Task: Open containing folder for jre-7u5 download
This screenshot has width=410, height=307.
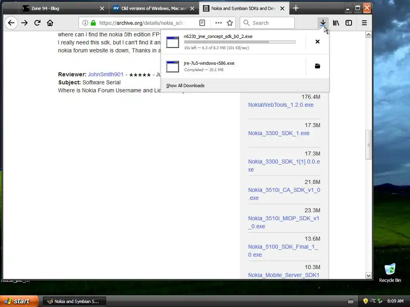Action: tap(318, 66)
